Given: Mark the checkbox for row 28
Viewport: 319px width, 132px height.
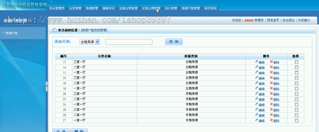Looking at the screenshot, I should pos(296,115).
